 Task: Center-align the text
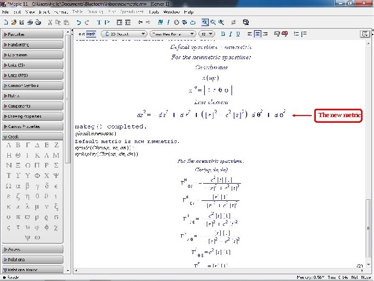(257, 34)
